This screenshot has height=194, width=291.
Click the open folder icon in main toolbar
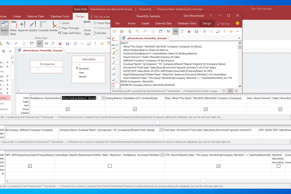tap(102, 43)
